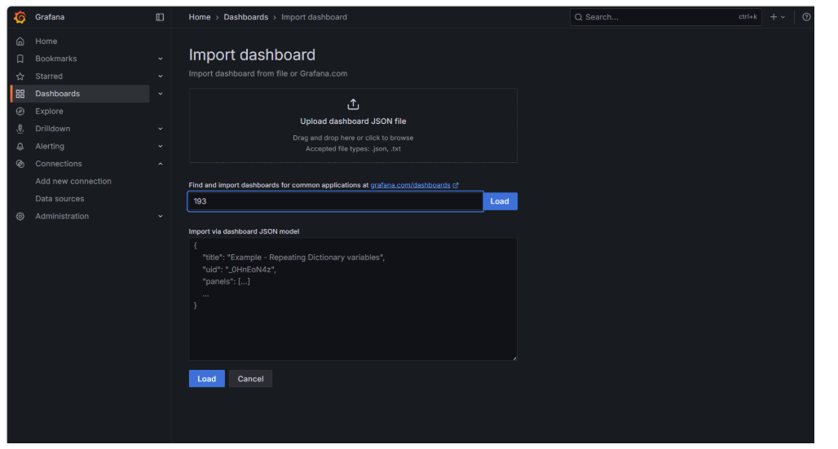Focus the top Search field
838x449 pixels.
point(666,17)
